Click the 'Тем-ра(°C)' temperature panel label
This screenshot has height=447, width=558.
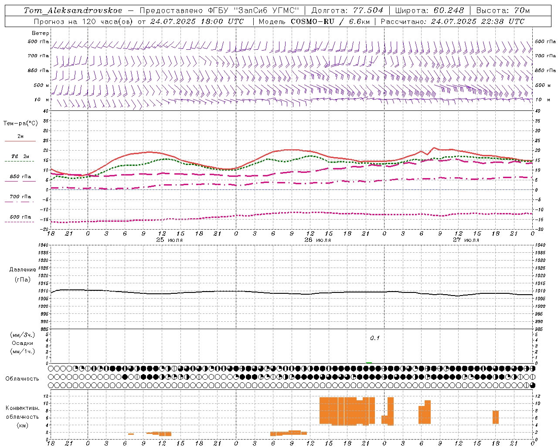20,124
